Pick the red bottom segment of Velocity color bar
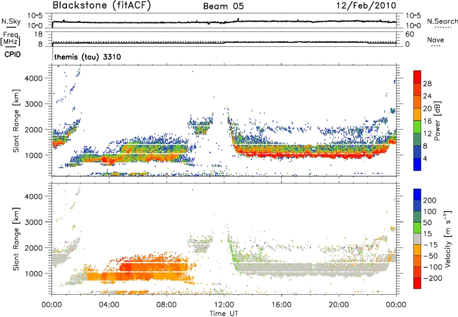This screenshot has height=317, width=458. coord(417,283)
